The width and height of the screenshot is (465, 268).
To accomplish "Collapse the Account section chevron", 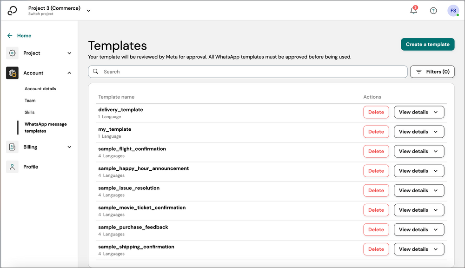I will [69, 73].
